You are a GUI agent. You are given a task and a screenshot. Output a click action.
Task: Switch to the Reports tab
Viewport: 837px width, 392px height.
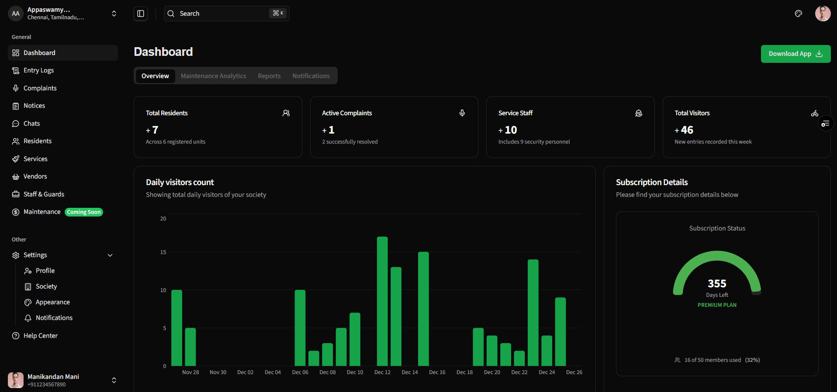[269, 76]
